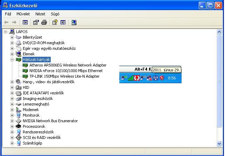The image size is (225, 156).
Task: Click the Back arrow toolbar icon
Action: click(6, 22)
